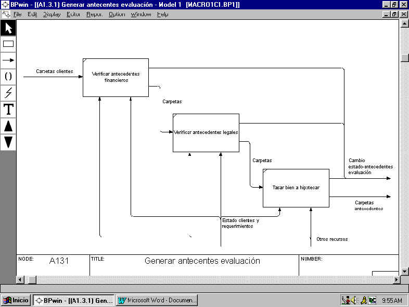The width and height of the screenshot is (409, 307).
Task: Click Cambio estado-antecedentes evaluación label
Action: click(x=370, y=166)
